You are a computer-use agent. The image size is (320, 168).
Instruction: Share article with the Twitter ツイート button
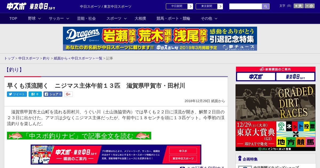point(17,94)
